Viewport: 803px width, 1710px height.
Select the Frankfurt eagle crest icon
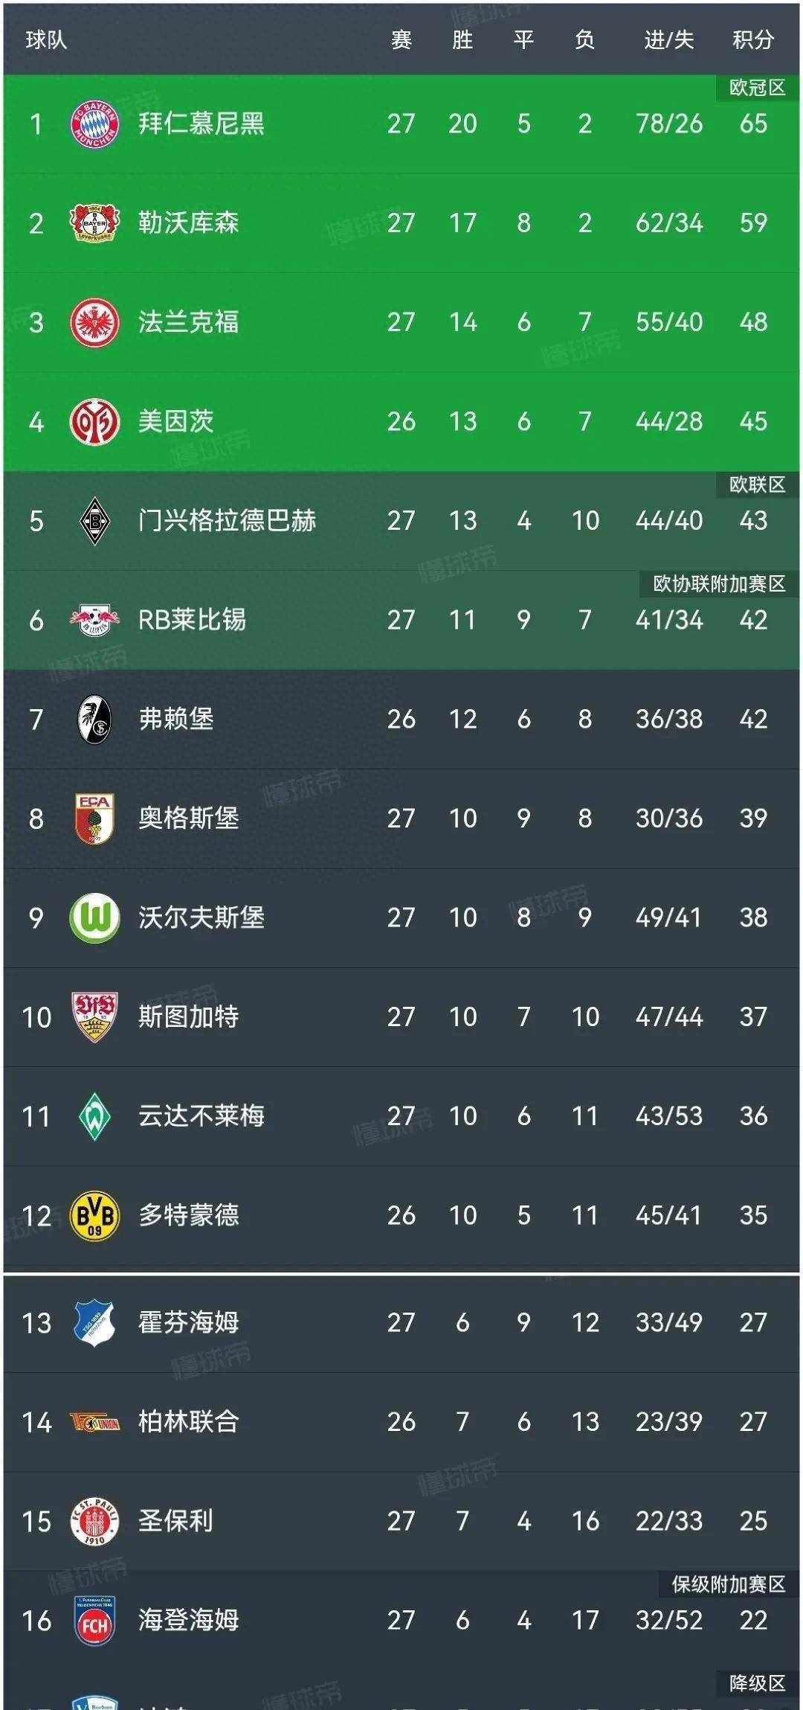(95, 323)
